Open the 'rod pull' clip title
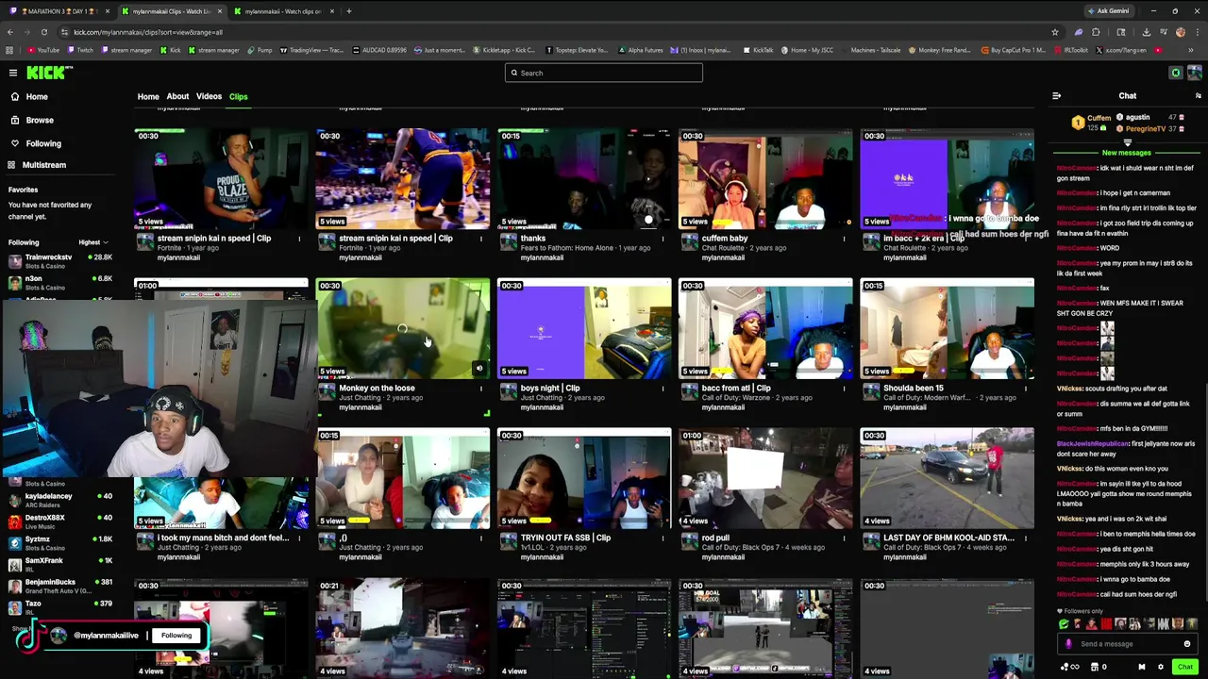The height and width of the screenshot is (679, 1208). (715, 538)
